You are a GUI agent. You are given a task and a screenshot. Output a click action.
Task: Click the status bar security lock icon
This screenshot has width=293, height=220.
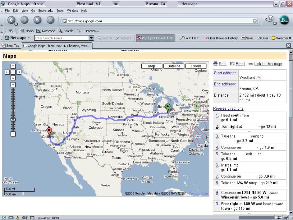[x=286, y=218]
